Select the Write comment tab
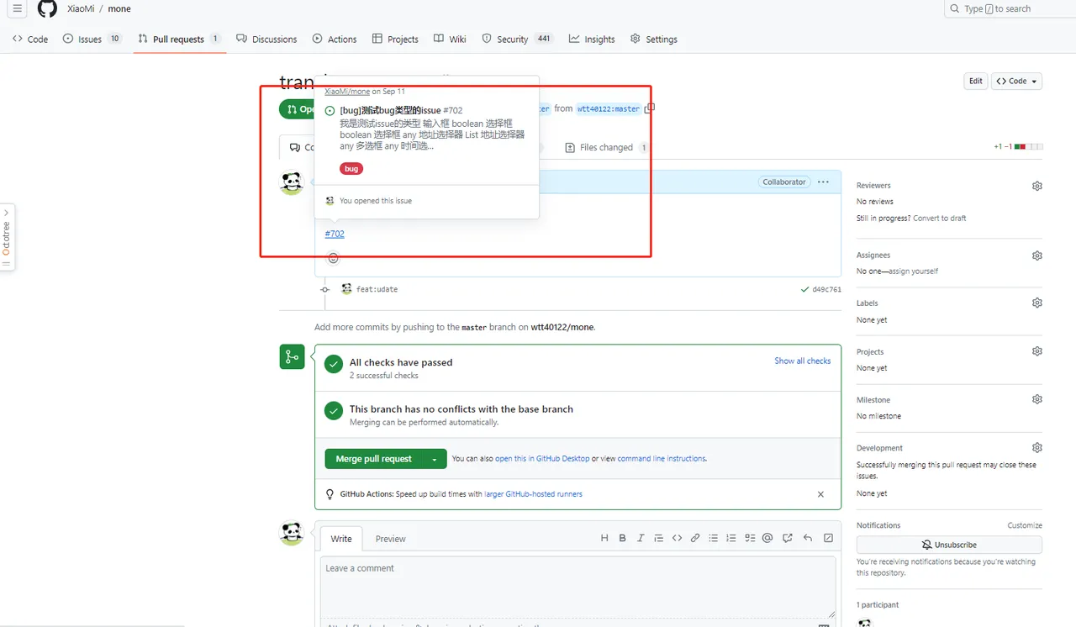The width and height of the screenshot is (1076, 627). click(341, 539)
